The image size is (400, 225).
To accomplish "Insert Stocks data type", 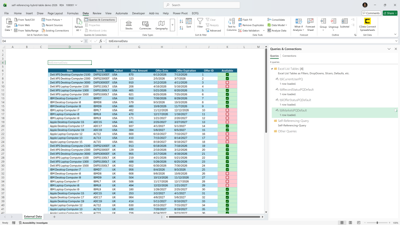I will (129, 25).
